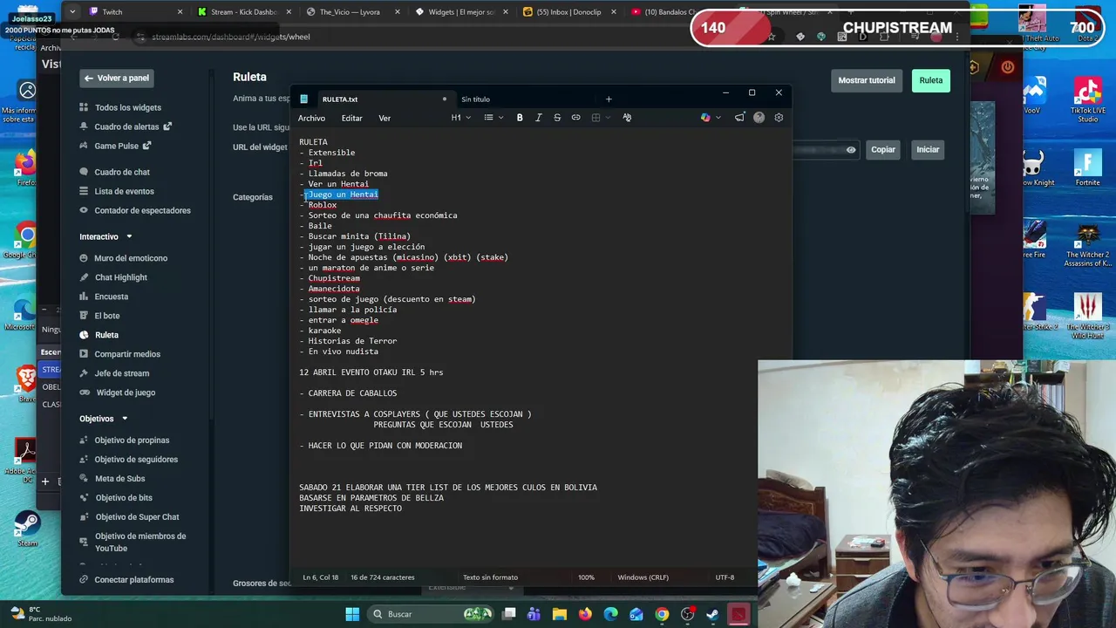
Task: Open Fortnite desktop shortcut
Action: point(1087,168)
